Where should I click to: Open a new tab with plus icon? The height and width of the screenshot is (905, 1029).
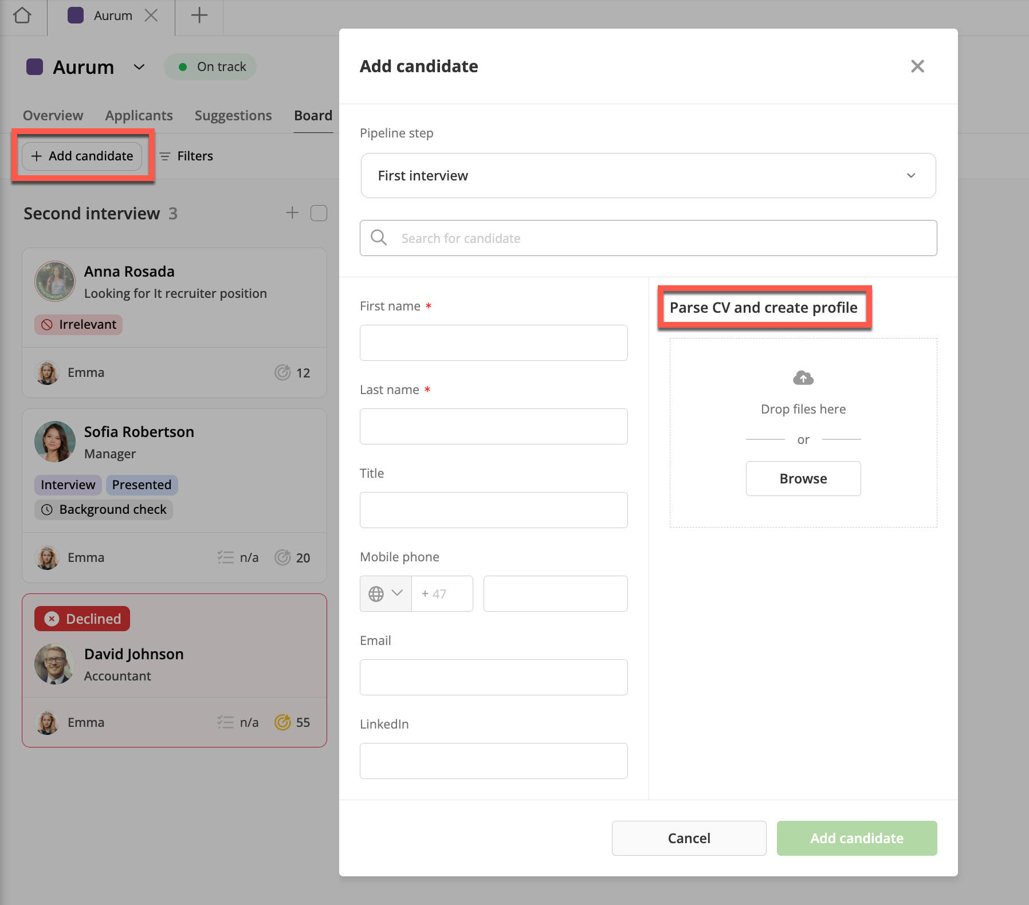pyautogui.click(x=199, y=15)
